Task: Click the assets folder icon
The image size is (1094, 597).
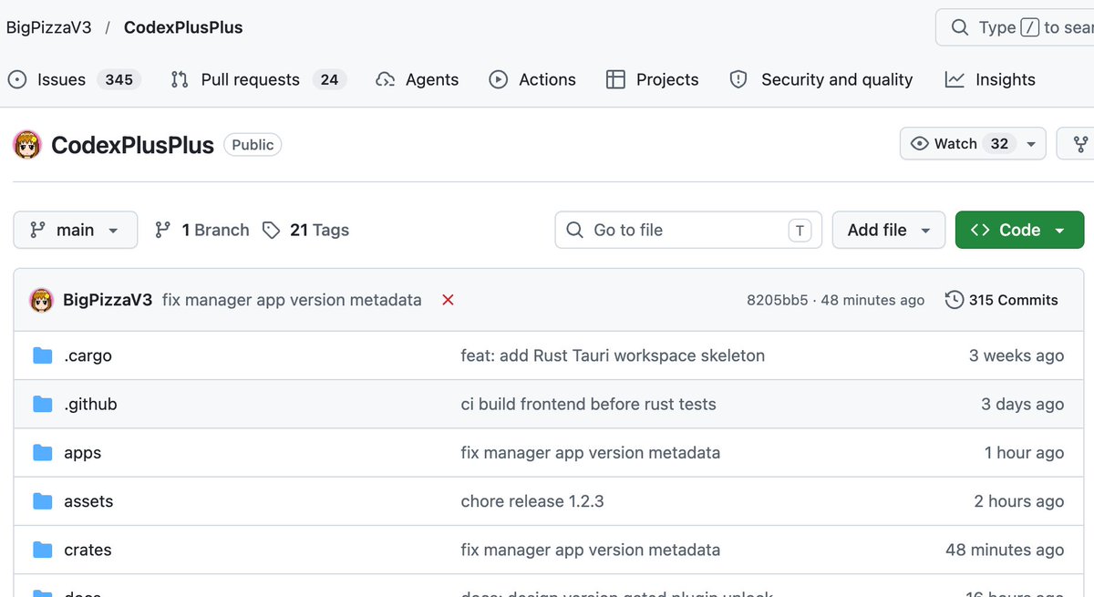Action: click(42, 500)
